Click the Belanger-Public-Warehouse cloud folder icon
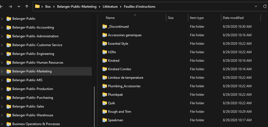268x127 pixels. [x=9, y=115]
